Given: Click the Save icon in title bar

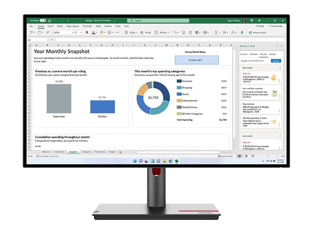Looking at the screenshot, I should click(49, 21).
